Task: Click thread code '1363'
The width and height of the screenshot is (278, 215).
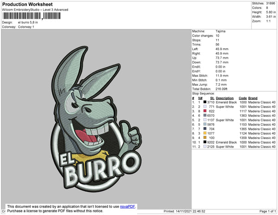Action: point(243,115)
